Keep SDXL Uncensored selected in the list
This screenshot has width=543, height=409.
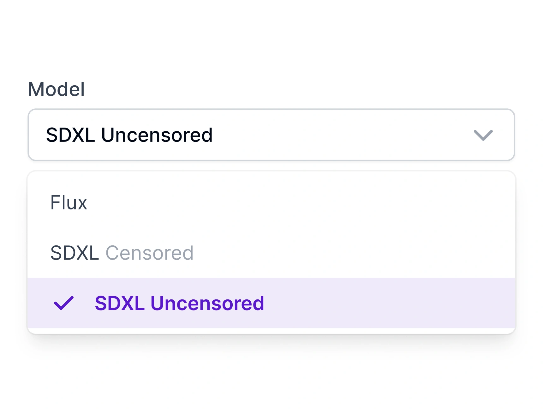[179, 303]
